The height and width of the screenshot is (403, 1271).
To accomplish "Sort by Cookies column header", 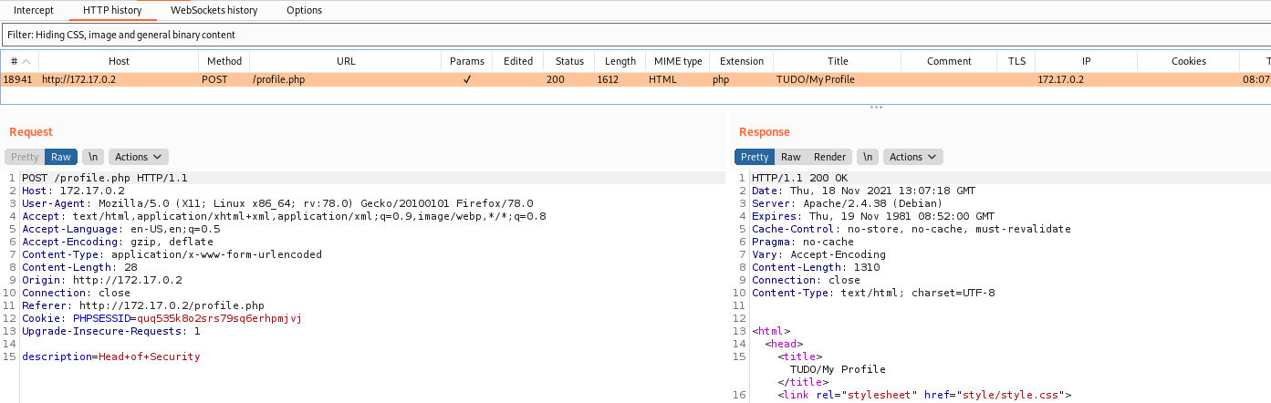I will [1189, 61].
